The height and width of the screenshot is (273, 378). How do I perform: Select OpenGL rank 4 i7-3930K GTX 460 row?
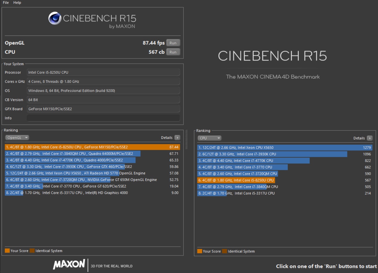[x=92, y=167]
